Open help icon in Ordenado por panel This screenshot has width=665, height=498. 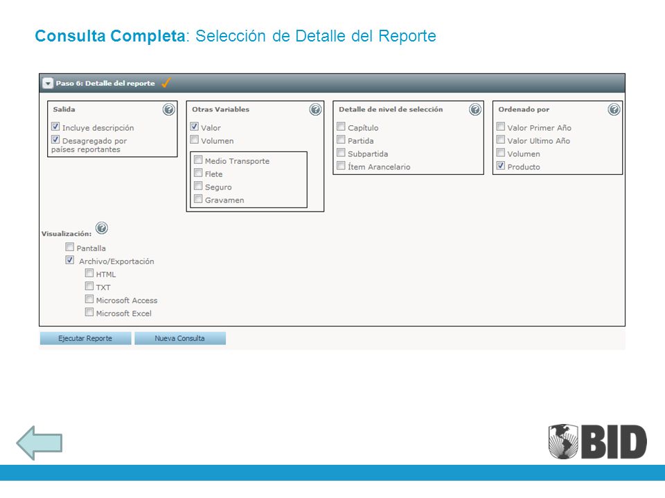614,110
